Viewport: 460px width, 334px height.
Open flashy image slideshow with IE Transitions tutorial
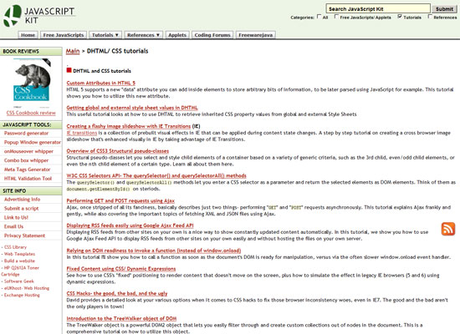129,126
